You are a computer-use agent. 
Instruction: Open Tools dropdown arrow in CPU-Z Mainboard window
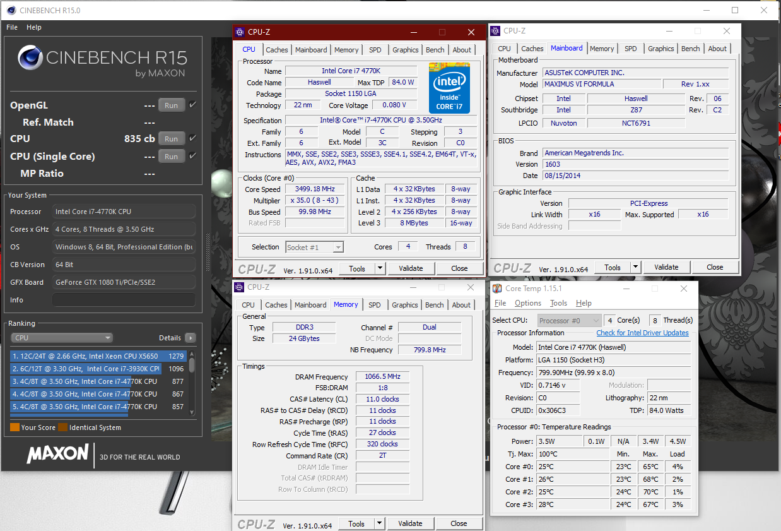635,267
